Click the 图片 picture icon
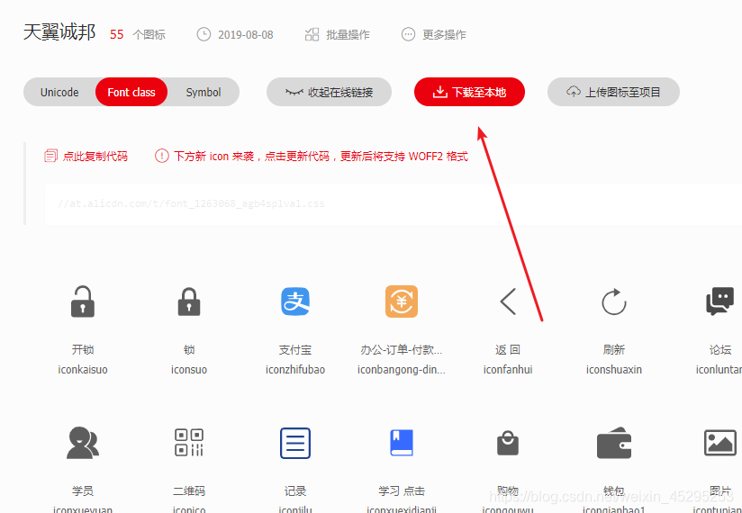Viewport: 742px width, 513px height. coord(719,443)
